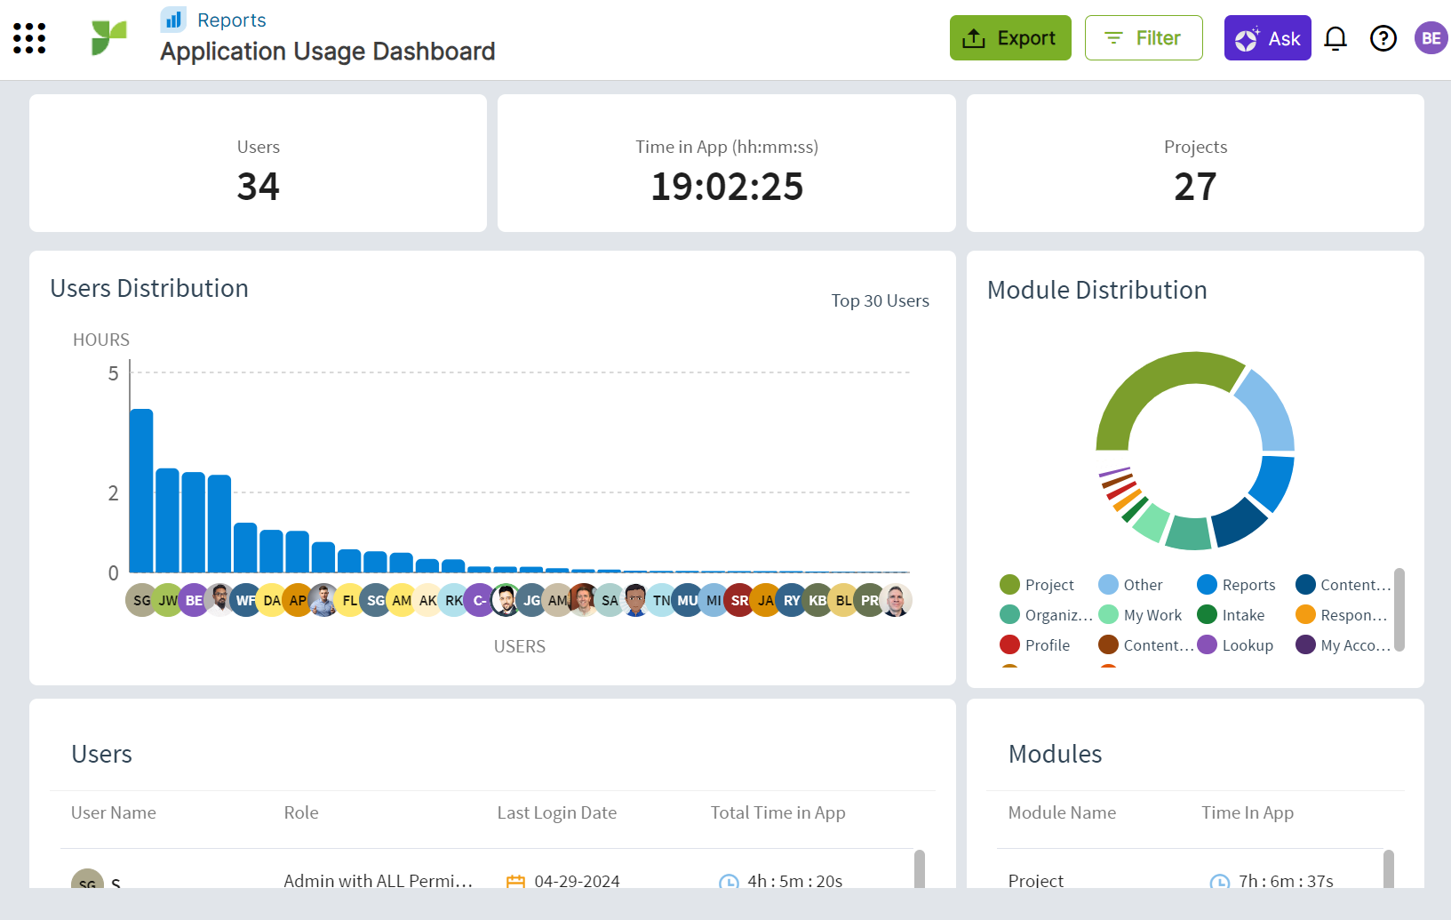
Task: Open the Filter options
Action: pos(1144,38)
